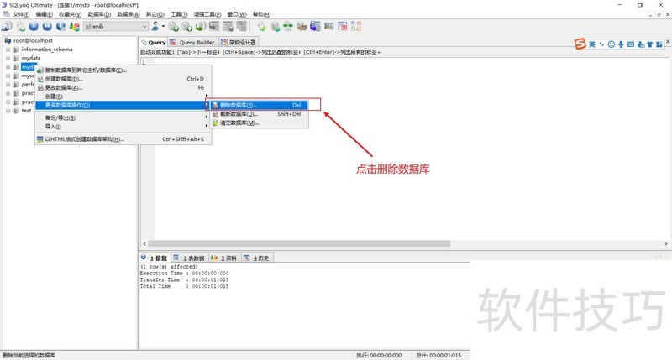Open the 导入(I) submenu
This screenshot has width=672, height=360.
coord(123,127)
